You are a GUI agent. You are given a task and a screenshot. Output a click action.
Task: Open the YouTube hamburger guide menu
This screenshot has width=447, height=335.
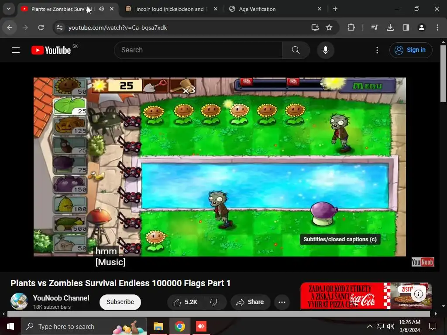16,50
